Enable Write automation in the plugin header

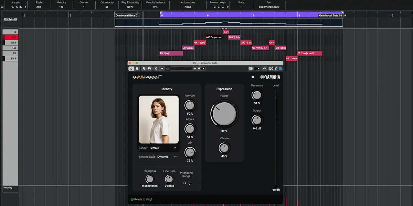[x=149, y=68]
